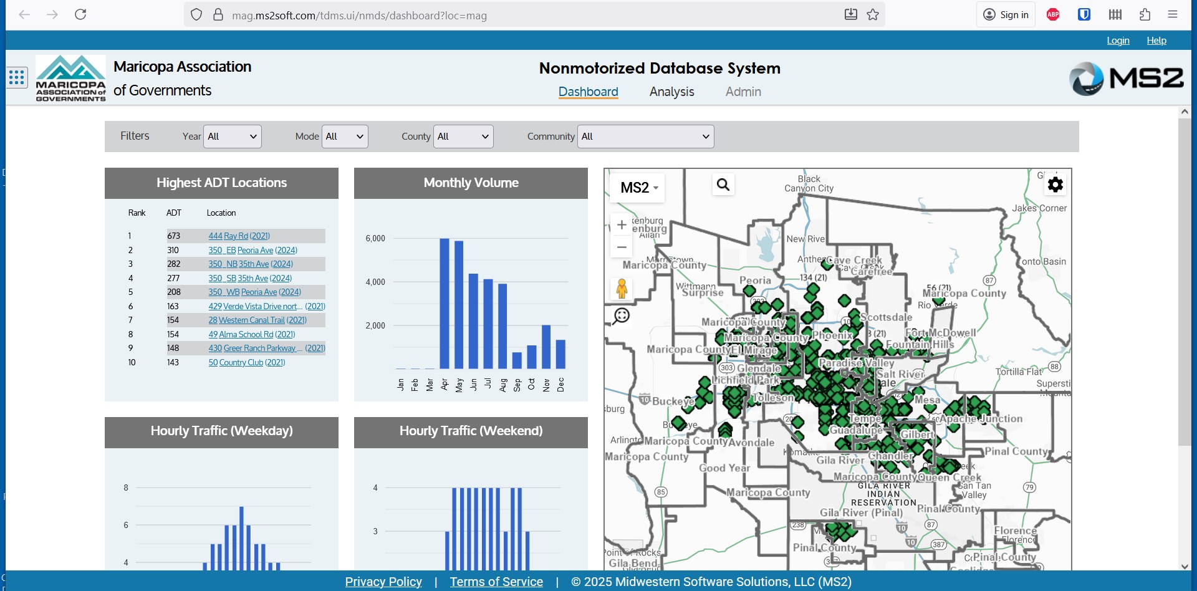Open the MS2 basemap dropdown

click(x=639, y=188)
